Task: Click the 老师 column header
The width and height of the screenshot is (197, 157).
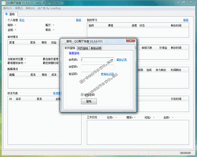Action: 91,26
